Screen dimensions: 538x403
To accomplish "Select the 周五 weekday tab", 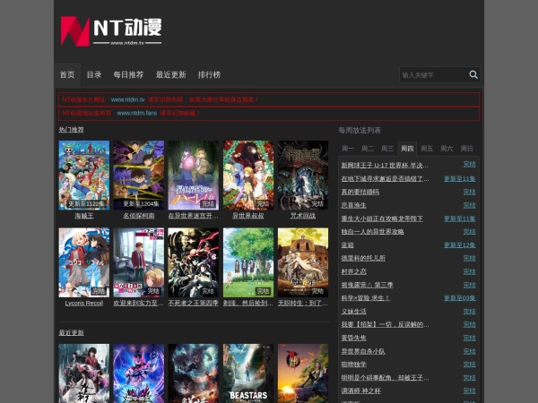I will coord(427,148).
